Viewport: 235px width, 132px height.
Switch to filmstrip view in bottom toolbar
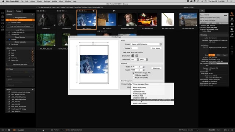tap(19, 130)
